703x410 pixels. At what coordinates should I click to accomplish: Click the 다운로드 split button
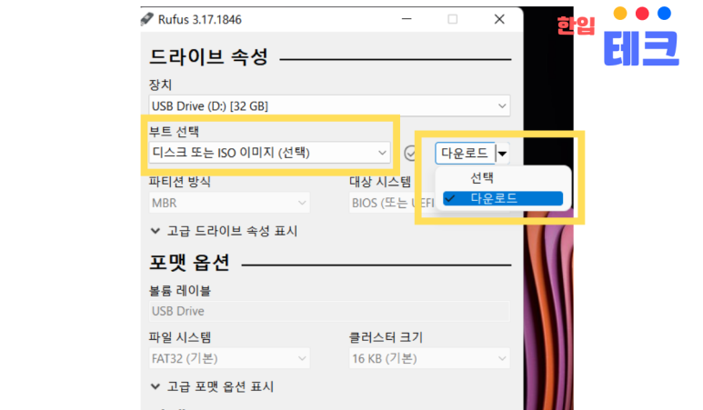(x=465, y=154)
